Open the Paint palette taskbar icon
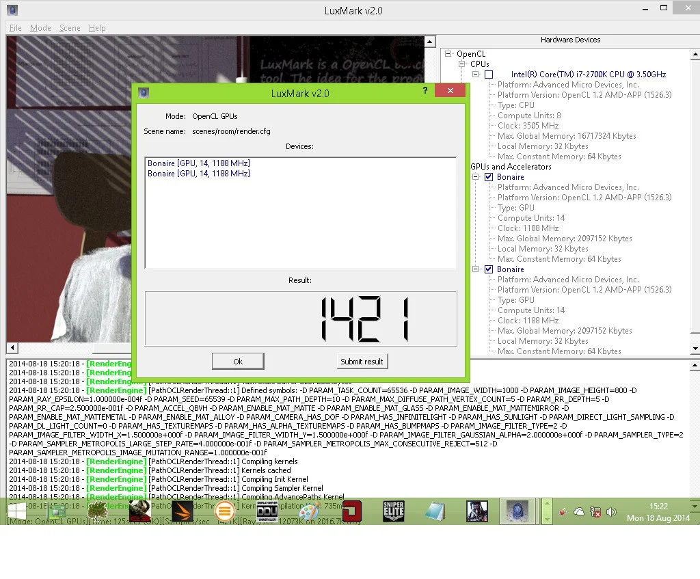The height and width of the screenshot is (579, 700). point(309,511)
